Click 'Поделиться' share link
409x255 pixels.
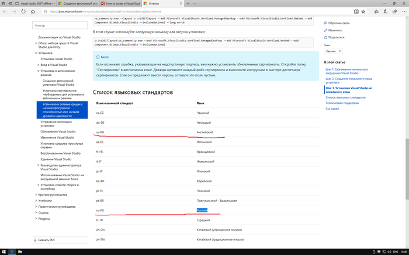click(334, 37)
